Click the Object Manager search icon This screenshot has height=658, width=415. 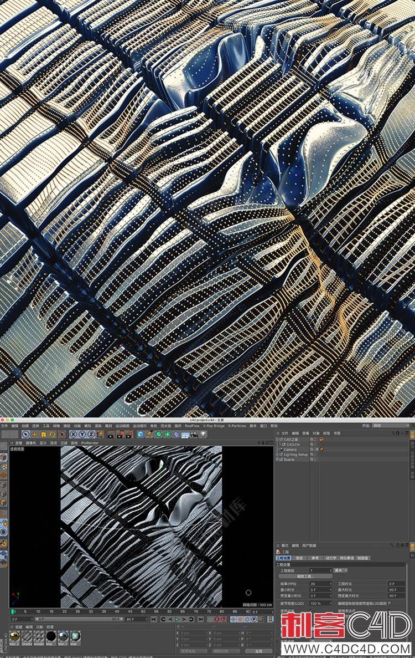point(393,433)
